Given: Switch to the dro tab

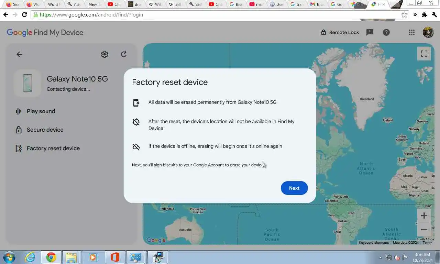Looking at the screenshot, I should click(x=135, y=4).
